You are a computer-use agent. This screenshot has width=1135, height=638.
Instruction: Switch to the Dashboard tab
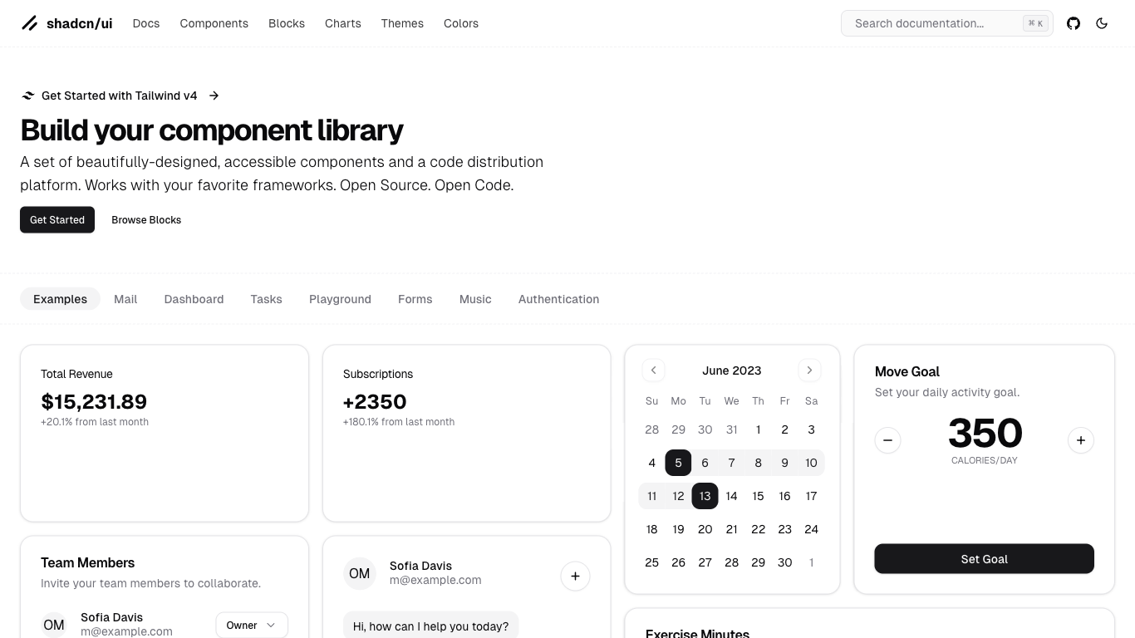(194, 299)
